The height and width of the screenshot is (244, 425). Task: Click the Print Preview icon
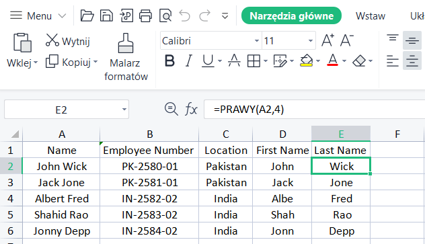click(165, 15)
